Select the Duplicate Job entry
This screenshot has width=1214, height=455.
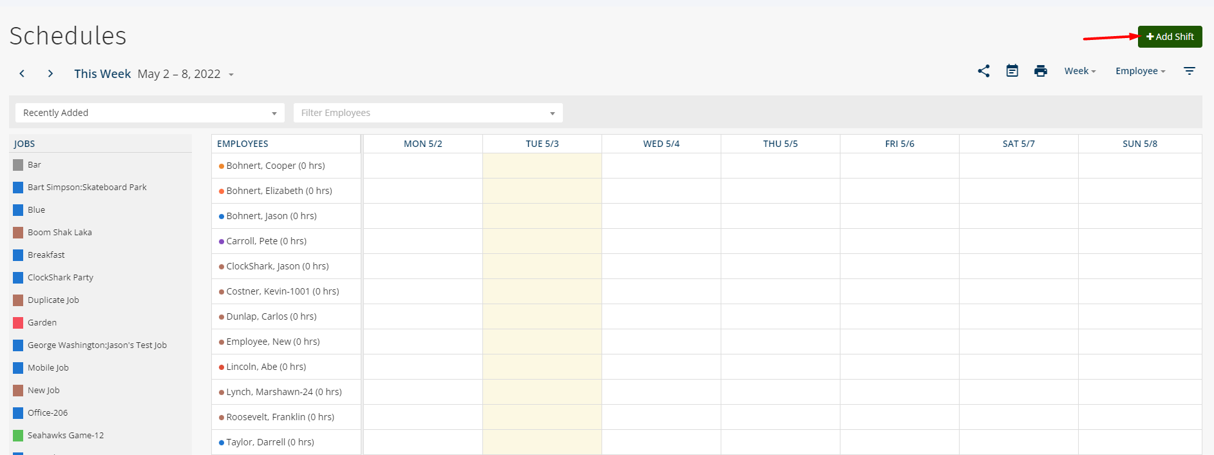coord(53,300)
